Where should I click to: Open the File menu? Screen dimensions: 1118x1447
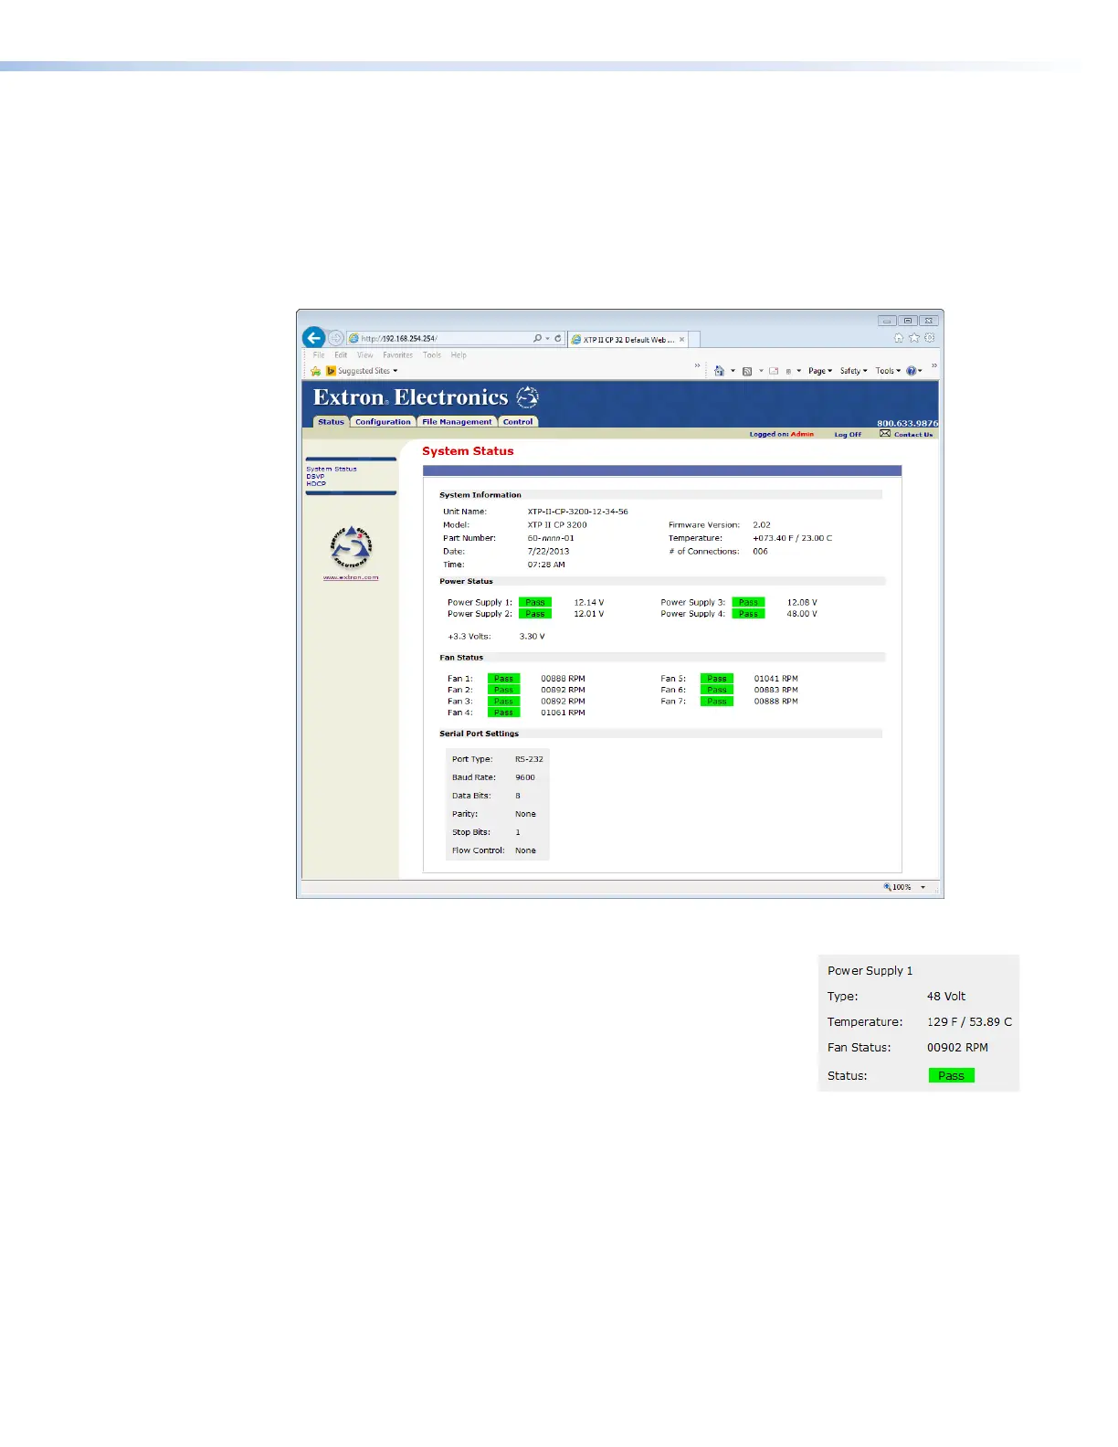pyautogui.click(x=319, y=355)
